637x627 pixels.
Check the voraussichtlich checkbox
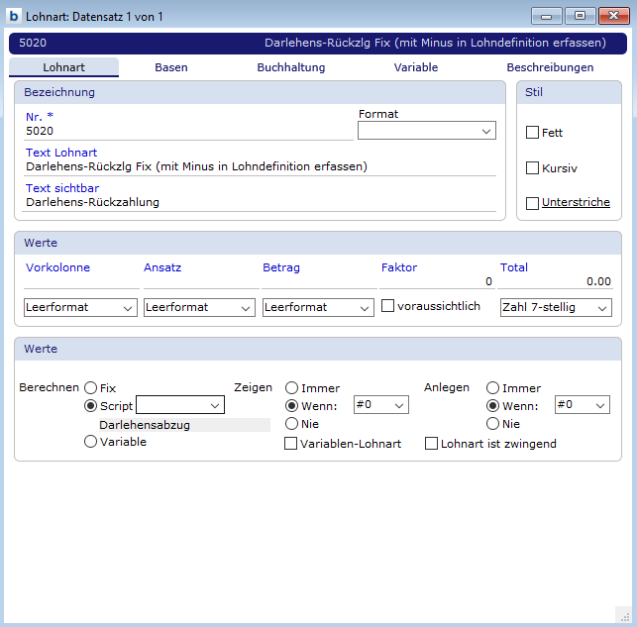[388, 306]
